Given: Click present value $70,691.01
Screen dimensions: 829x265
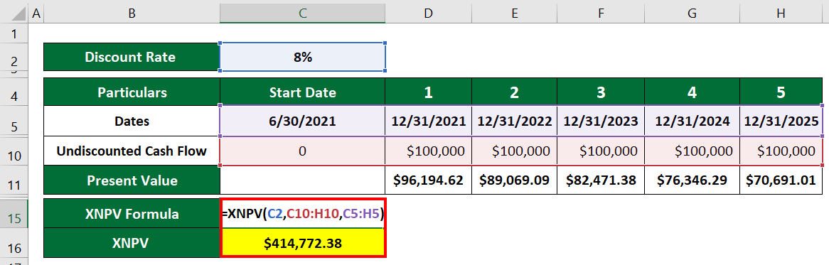Looking at the screenshot, I should [x=781, y=180].
